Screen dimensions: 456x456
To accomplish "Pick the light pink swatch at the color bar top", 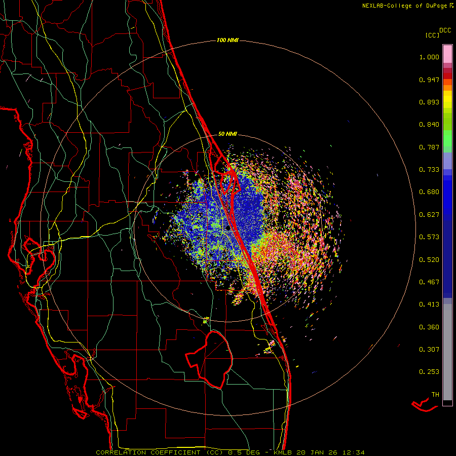I will click(x=447, y=54).
